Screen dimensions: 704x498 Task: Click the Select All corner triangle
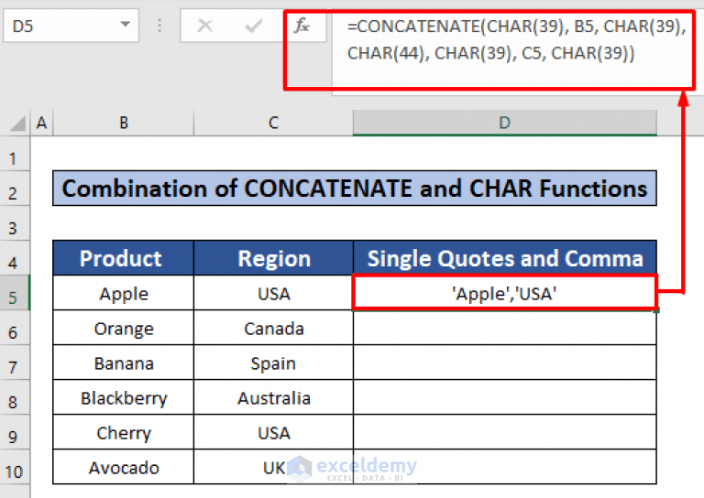(x=17, y=124)
